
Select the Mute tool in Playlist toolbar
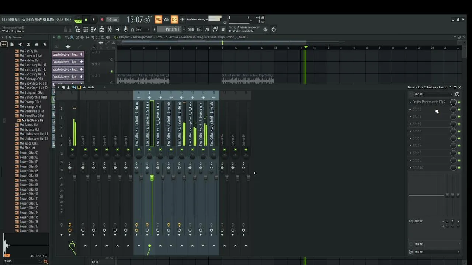click(82, 37)
